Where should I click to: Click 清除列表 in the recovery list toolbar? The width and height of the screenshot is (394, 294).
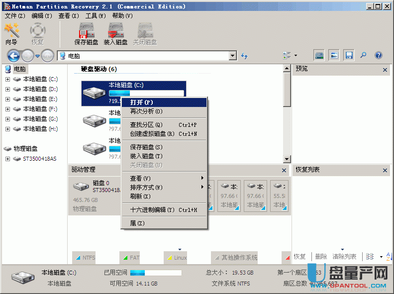pyautogui.click(x=344, y=257)
